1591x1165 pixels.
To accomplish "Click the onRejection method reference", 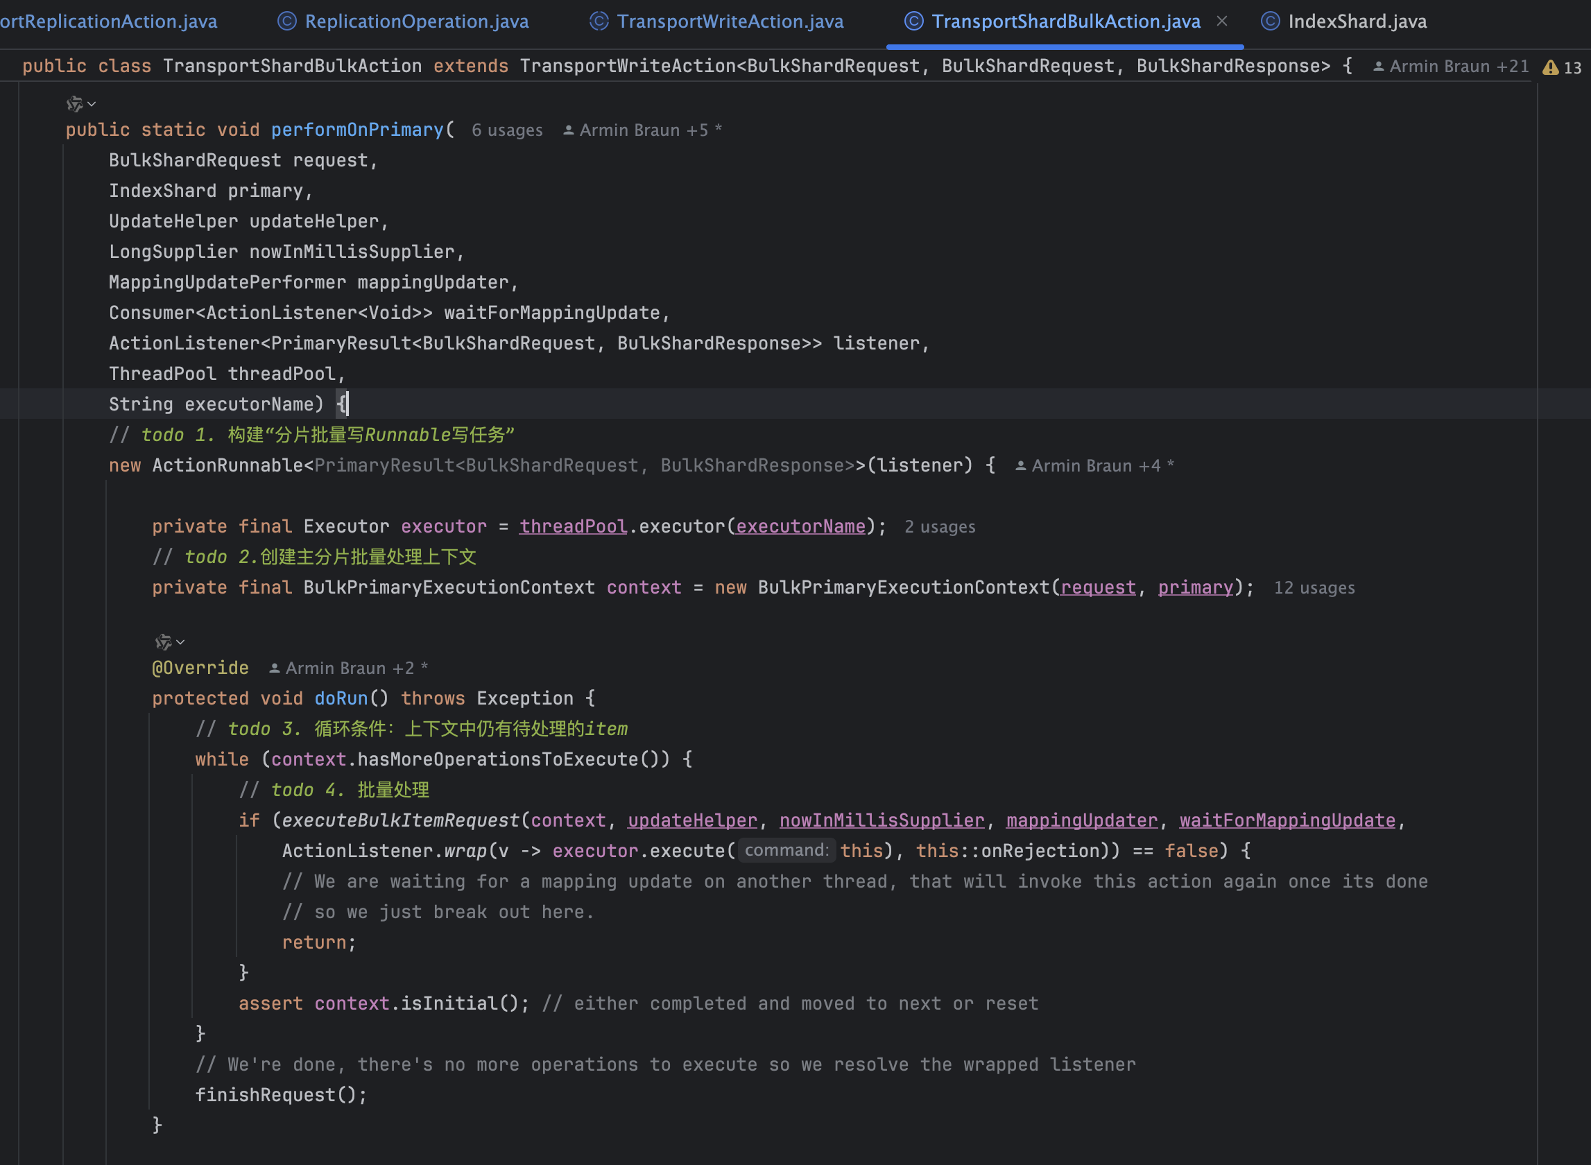I will 1040,851.
